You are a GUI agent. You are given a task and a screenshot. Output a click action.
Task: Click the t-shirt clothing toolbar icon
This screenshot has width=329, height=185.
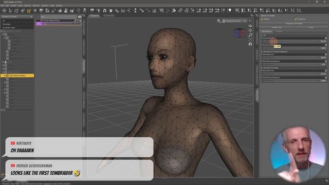click(x=111, y=10)
